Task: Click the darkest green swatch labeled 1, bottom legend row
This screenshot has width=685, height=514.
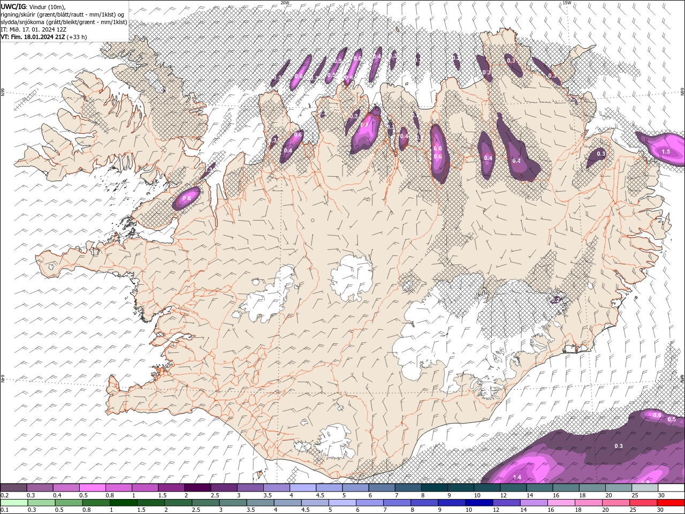Action: (x=124, y=503)
